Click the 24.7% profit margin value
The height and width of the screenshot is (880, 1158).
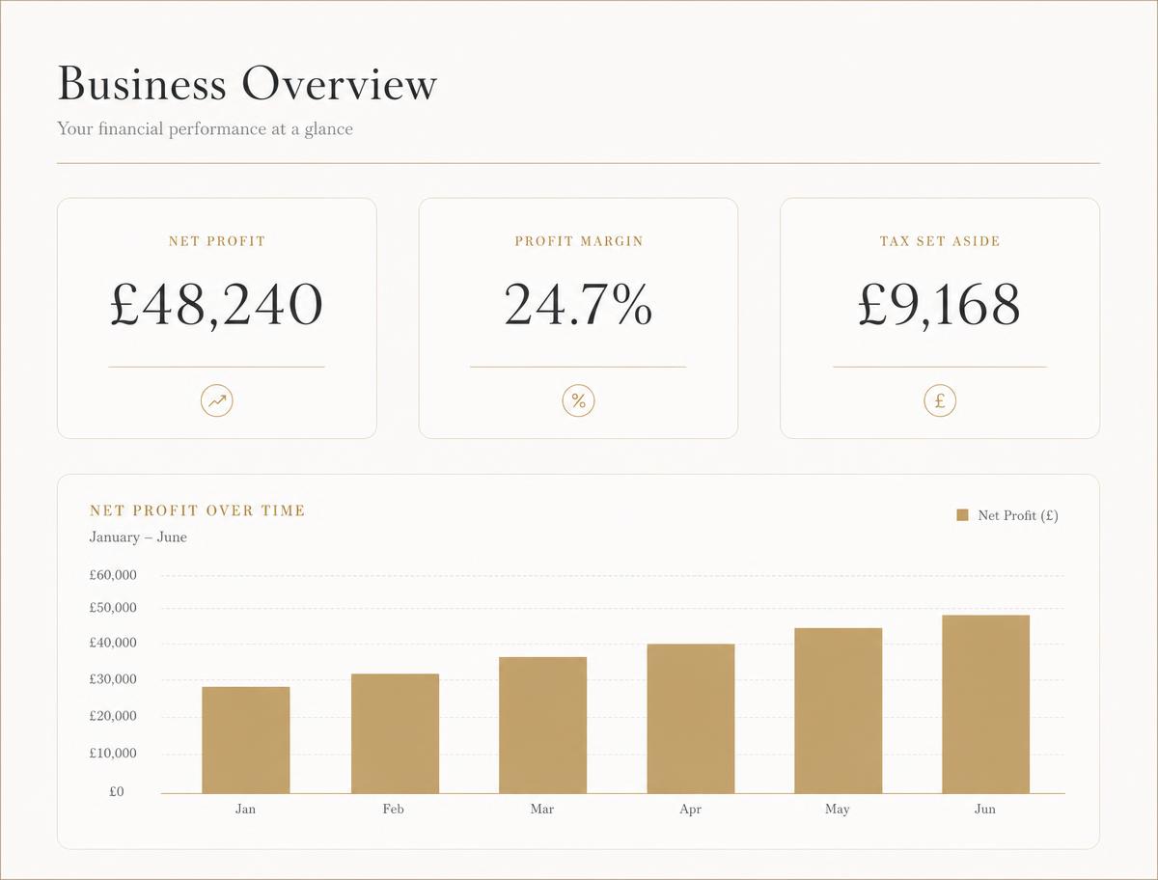578,305
